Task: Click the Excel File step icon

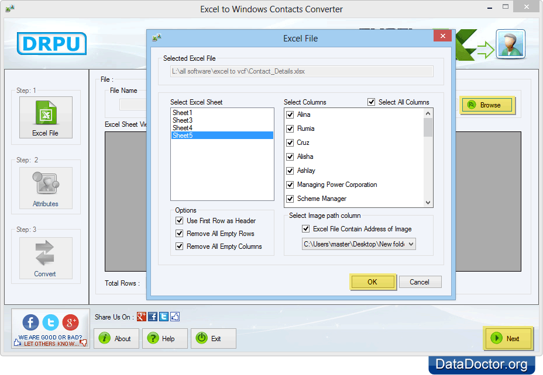Action: (x=46, y=117)
